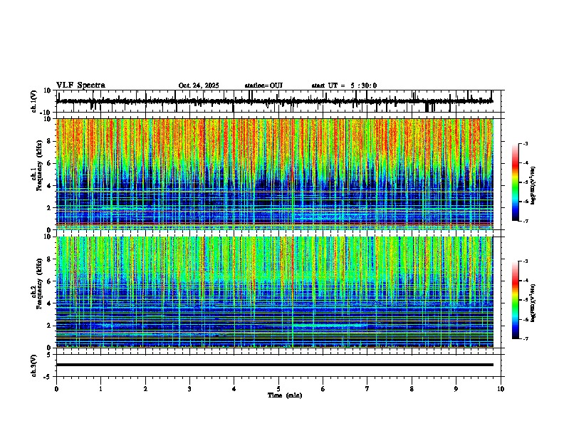Click inside the ch.1 spectrogram panel
Screen dimensions: 564x436
(275, 174)
